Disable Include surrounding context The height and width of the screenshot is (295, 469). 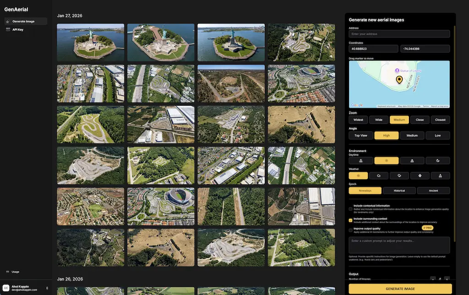[x=350, y=220]
